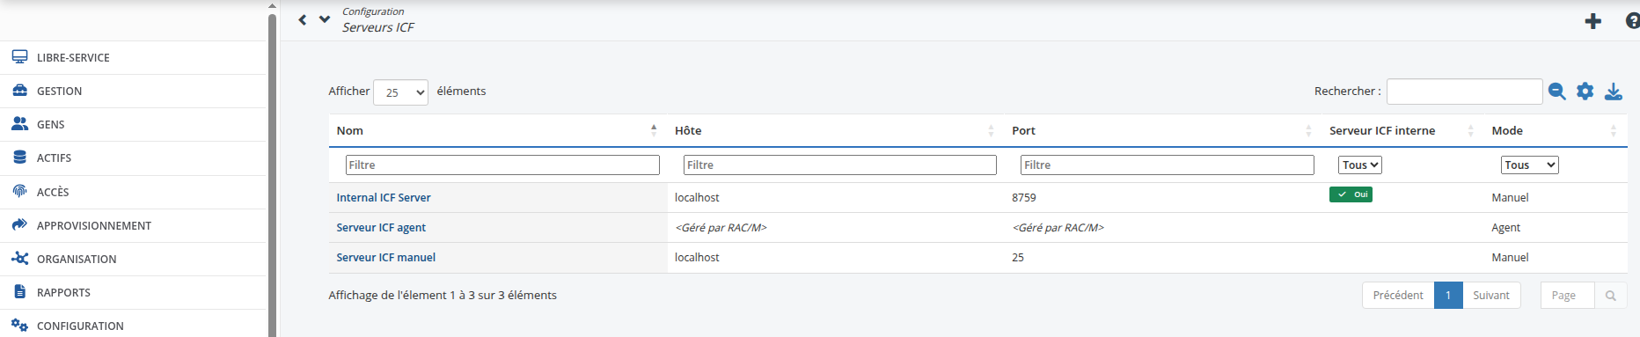Screen dimensions: 1640x337
Task: Click the Approvisionnement arrow icon
Action: (x=19, y=224)
